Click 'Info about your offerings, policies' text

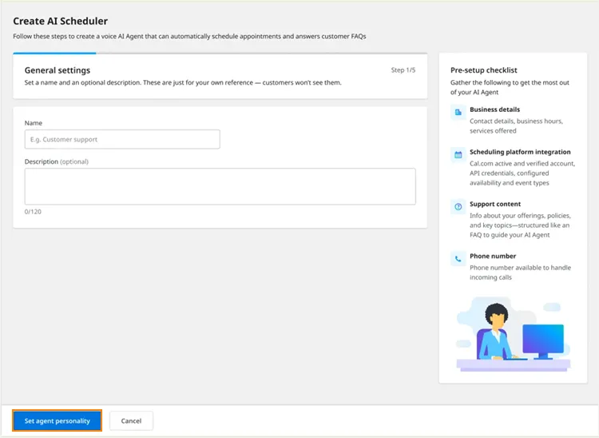click(520, 216)
